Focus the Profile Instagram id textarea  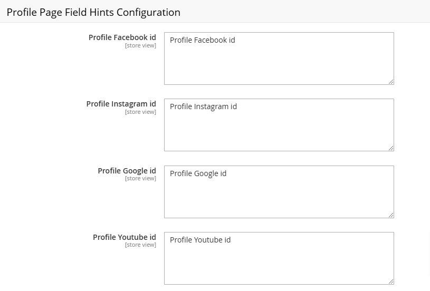coord(279,125)
